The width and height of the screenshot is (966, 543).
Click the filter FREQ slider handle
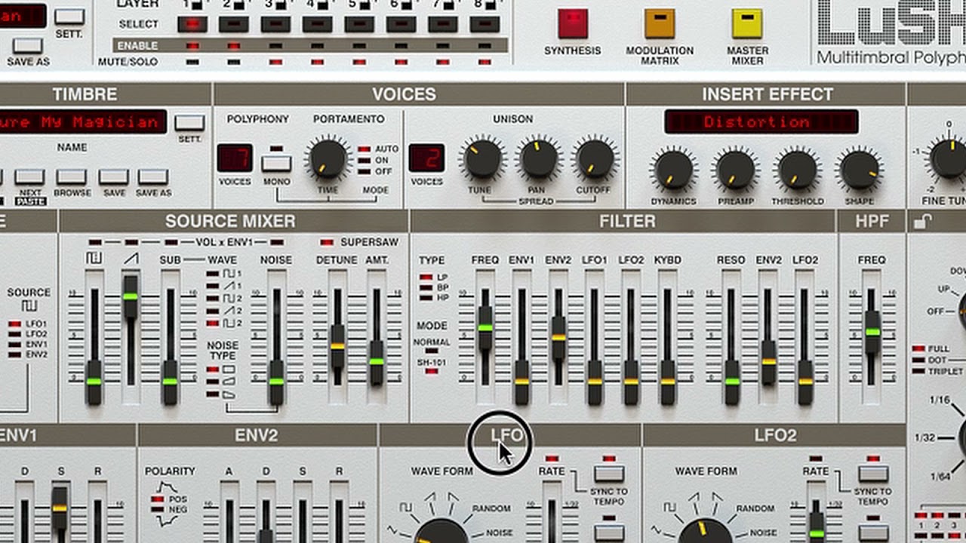[485, 328]
